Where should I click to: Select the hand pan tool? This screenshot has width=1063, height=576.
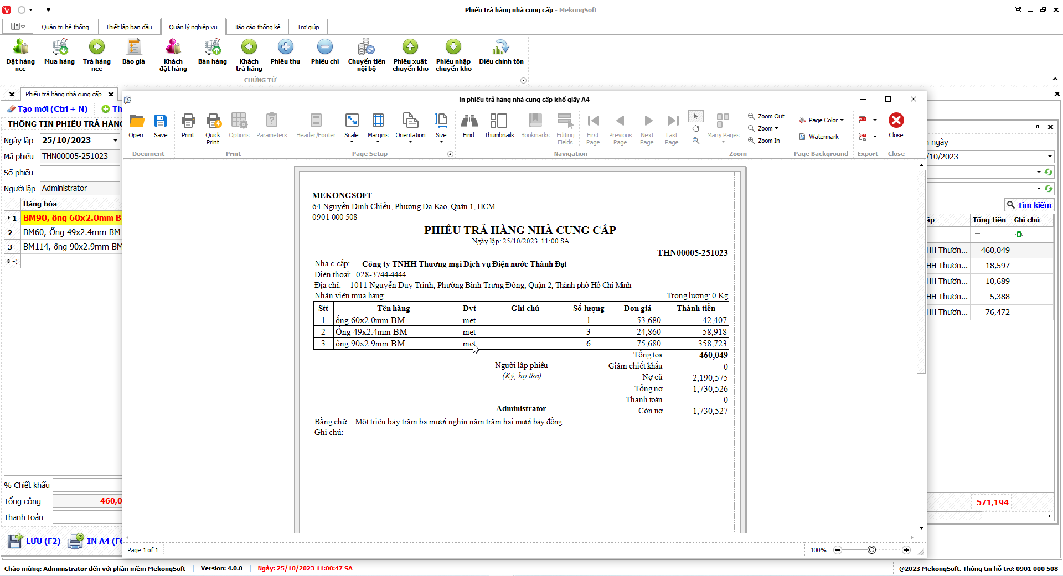(696, 128)
